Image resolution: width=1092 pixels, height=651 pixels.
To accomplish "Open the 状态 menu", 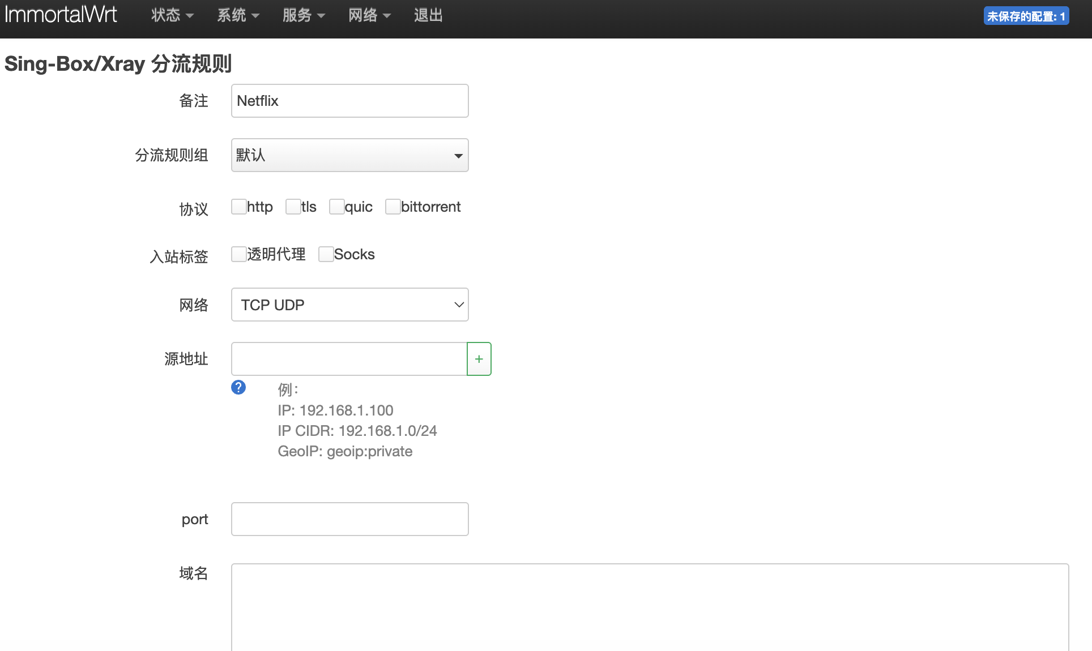I will (x=172, y=16).
